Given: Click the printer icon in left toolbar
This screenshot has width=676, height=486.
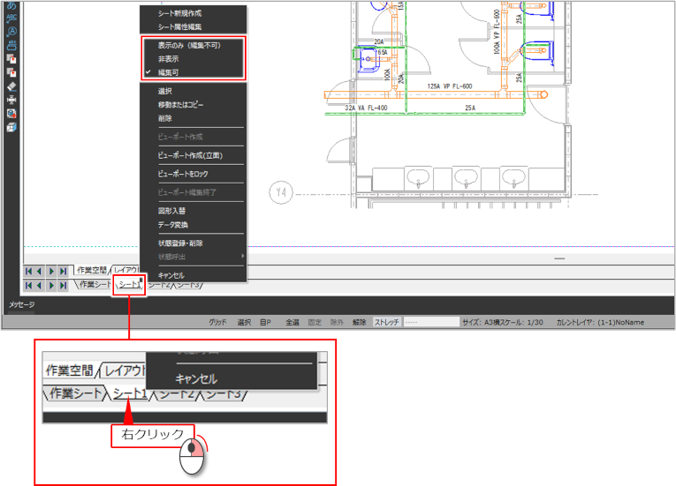Looking at the screenshot, I should pyautogui.click(x=11, y=100).
